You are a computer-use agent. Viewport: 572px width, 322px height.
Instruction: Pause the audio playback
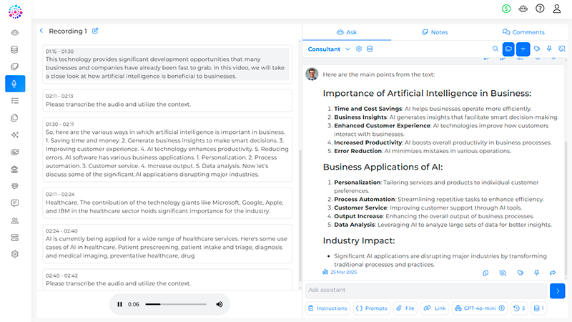pos(119,304)
